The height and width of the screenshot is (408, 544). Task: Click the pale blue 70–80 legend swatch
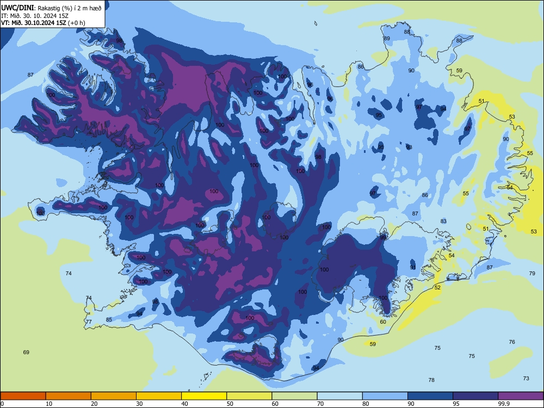[x=339, y=396]
